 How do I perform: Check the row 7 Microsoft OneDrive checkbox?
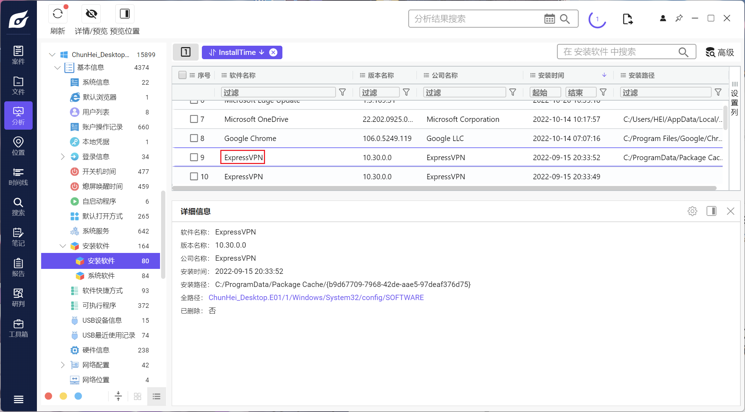tap(194, 119)
